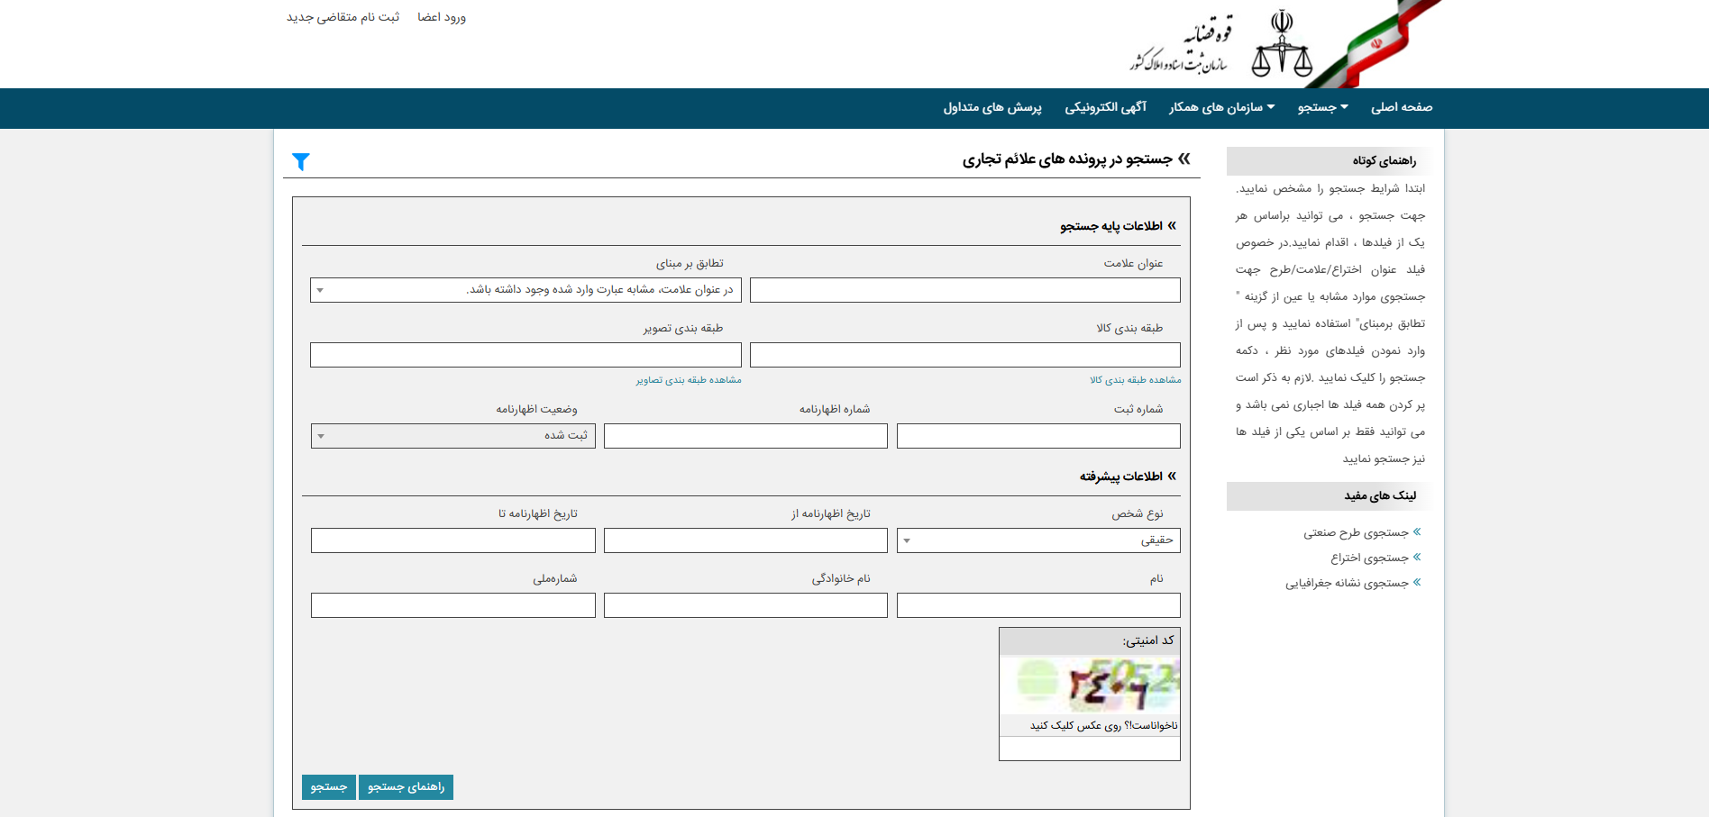Image resolution: width=1709 pixels, height=817 pixels.
Task: Open the جستجو menu in navbar
Action: point(1322,107)
